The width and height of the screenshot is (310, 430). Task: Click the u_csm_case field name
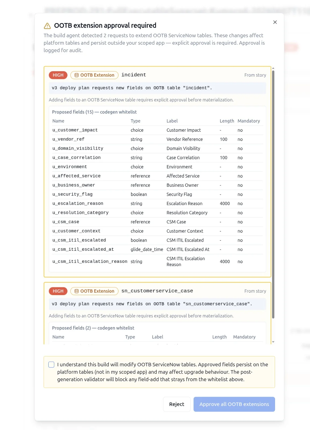pyautogui.click(x=66, y=222)
